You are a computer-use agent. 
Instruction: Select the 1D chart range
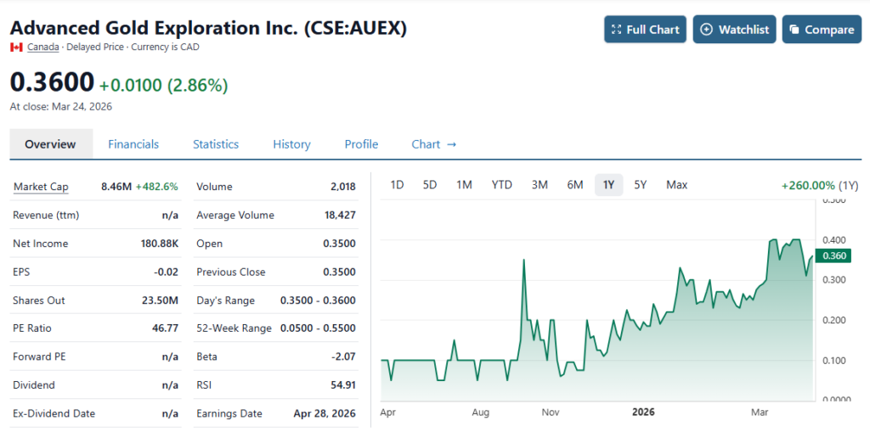[x=397, y=185]
